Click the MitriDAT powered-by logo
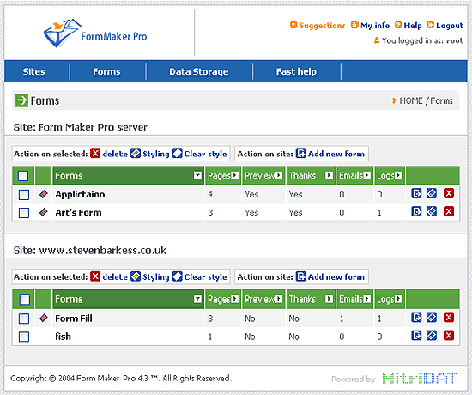Image resolution: width=472 pixels, height=395 pixels. pyautogui.click(x=420, y=378)
